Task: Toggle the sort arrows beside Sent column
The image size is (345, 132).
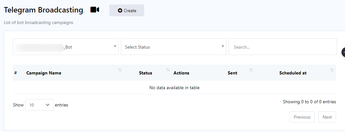Action: coord(251,70)
